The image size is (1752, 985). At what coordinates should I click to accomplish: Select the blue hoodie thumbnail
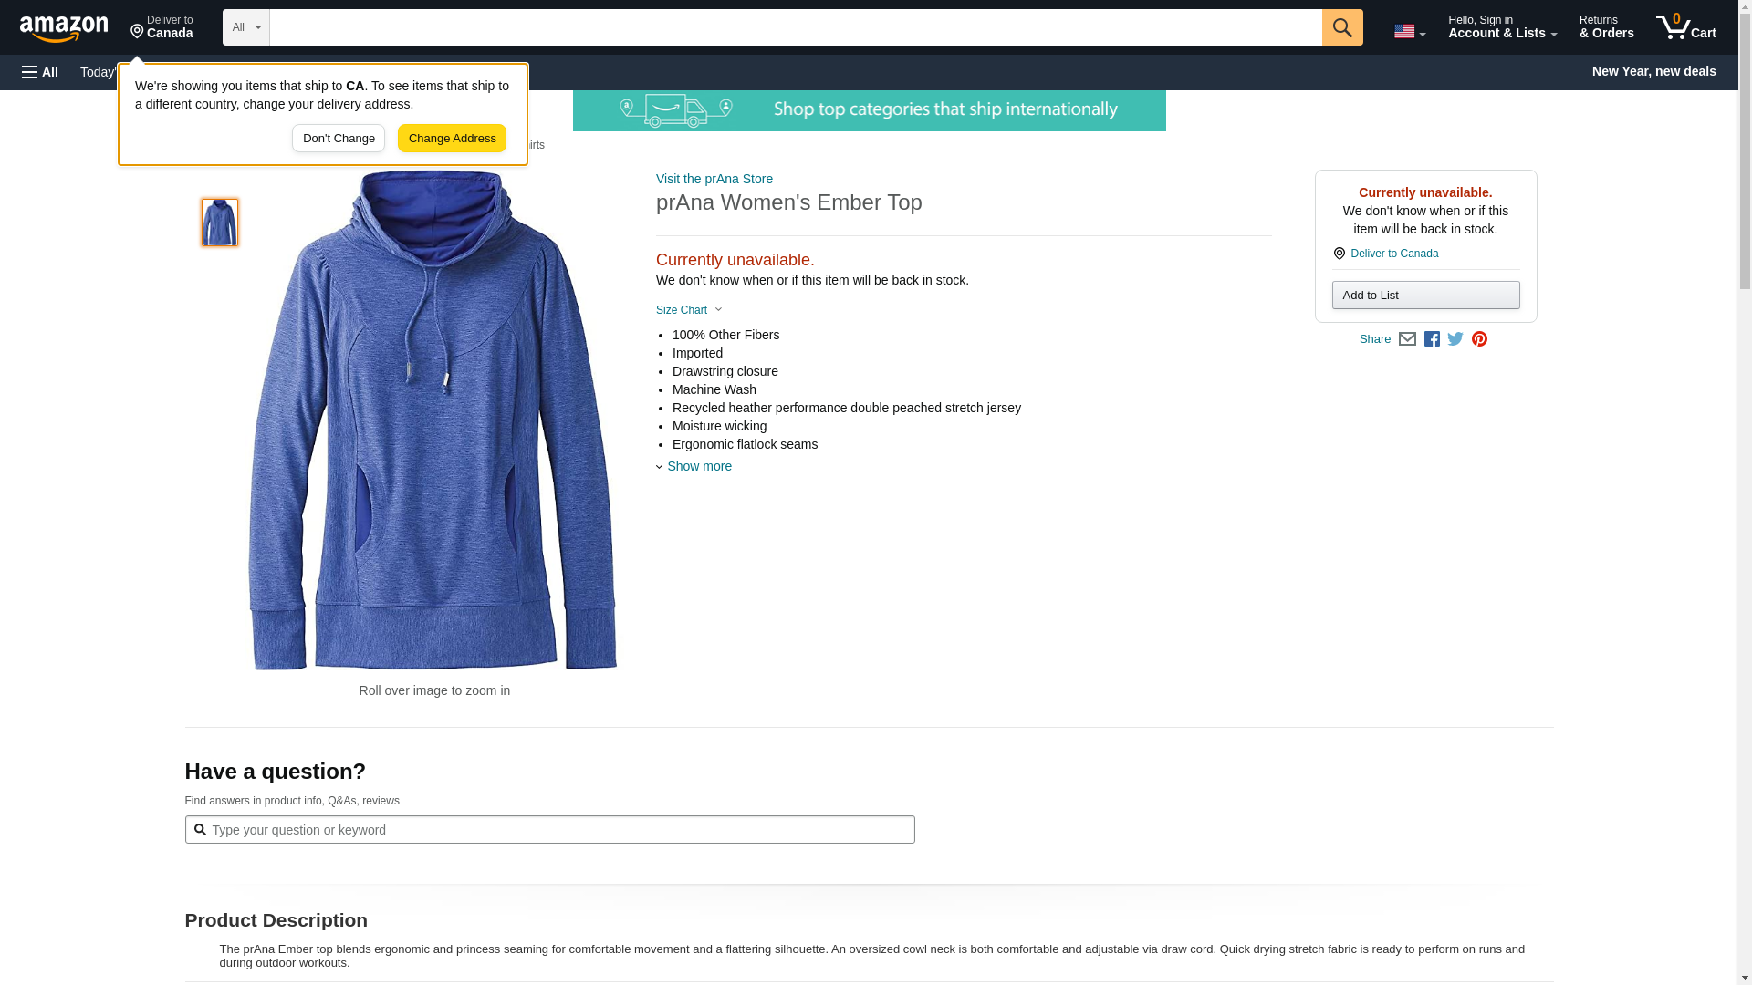pyautogui.click(x=220, y=223)
